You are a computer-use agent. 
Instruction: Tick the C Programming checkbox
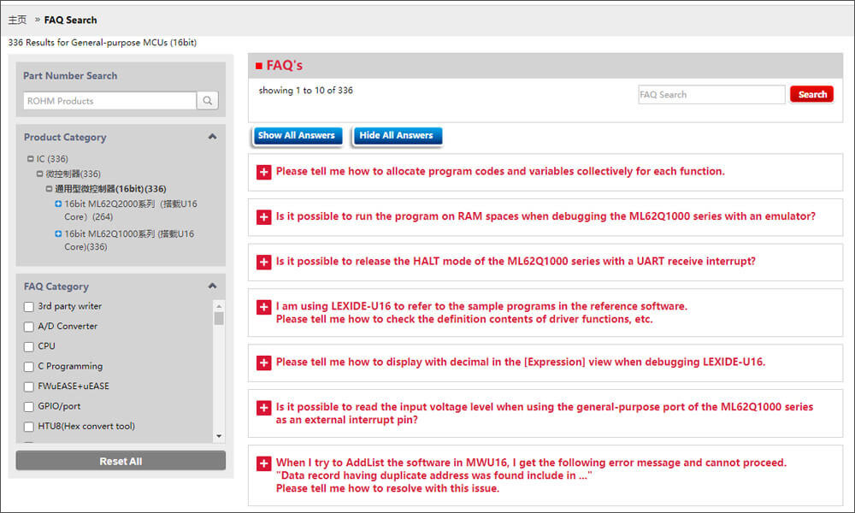click(x=29, y=367)
